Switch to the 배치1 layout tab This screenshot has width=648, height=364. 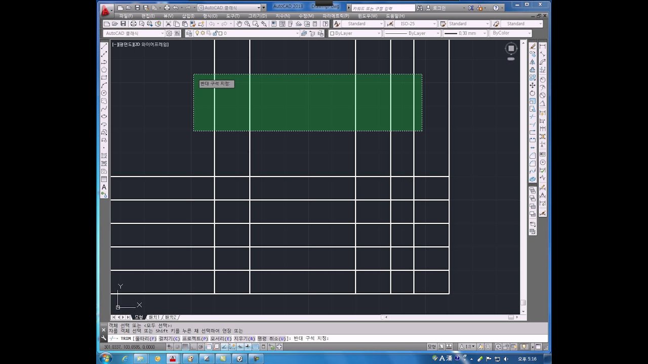(x=154, y=317)
